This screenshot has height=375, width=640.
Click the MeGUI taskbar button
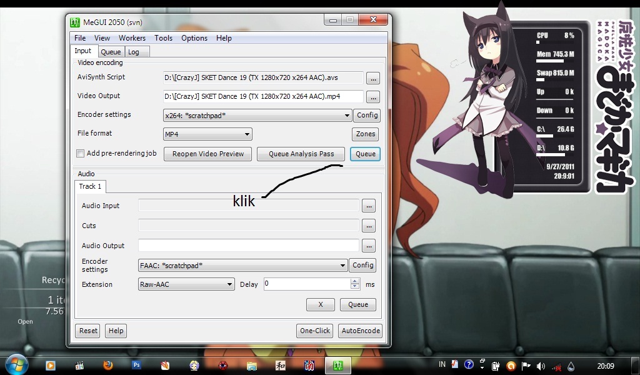point(338,366)
